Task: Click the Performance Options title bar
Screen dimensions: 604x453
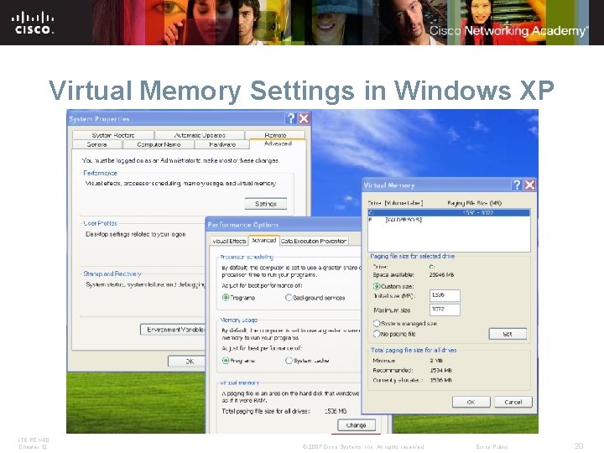Action: (x=284, y=225)
